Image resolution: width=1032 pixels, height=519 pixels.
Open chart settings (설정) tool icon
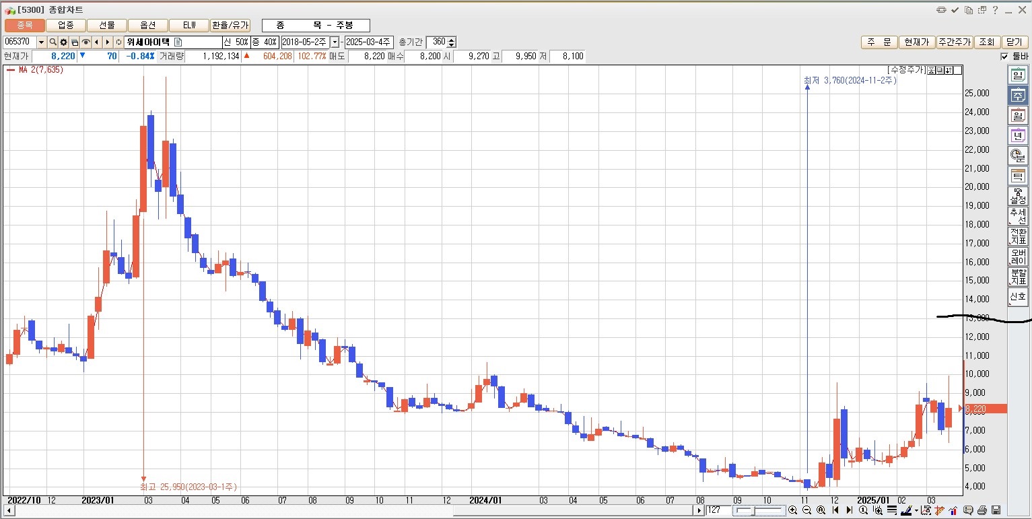pos(1017,197)
